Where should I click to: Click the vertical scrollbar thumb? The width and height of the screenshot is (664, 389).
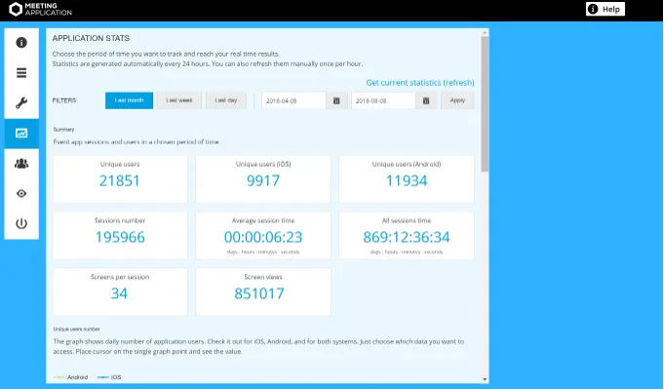point(485,103)
